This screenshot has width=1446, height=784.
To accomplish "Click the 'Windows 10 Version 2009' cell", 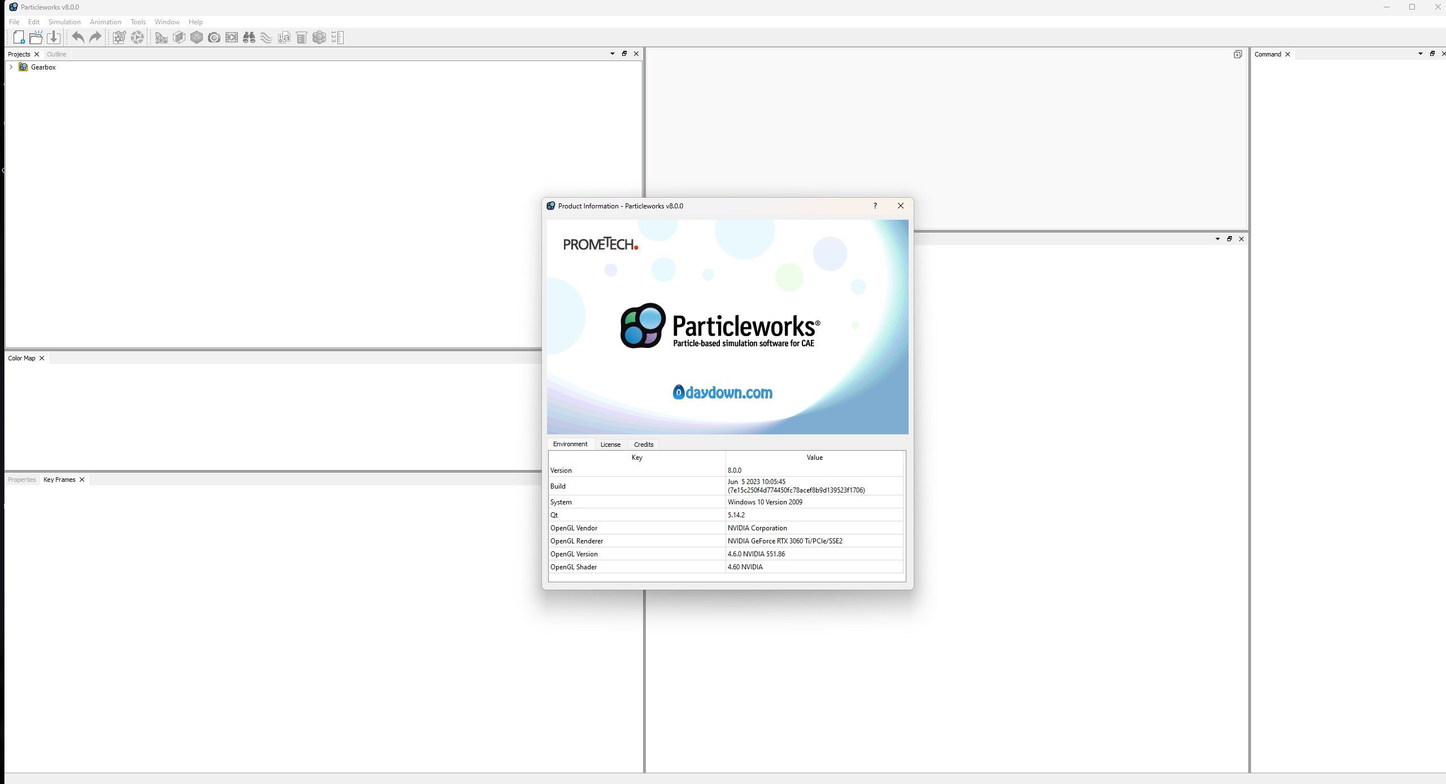I will (814, 502).
